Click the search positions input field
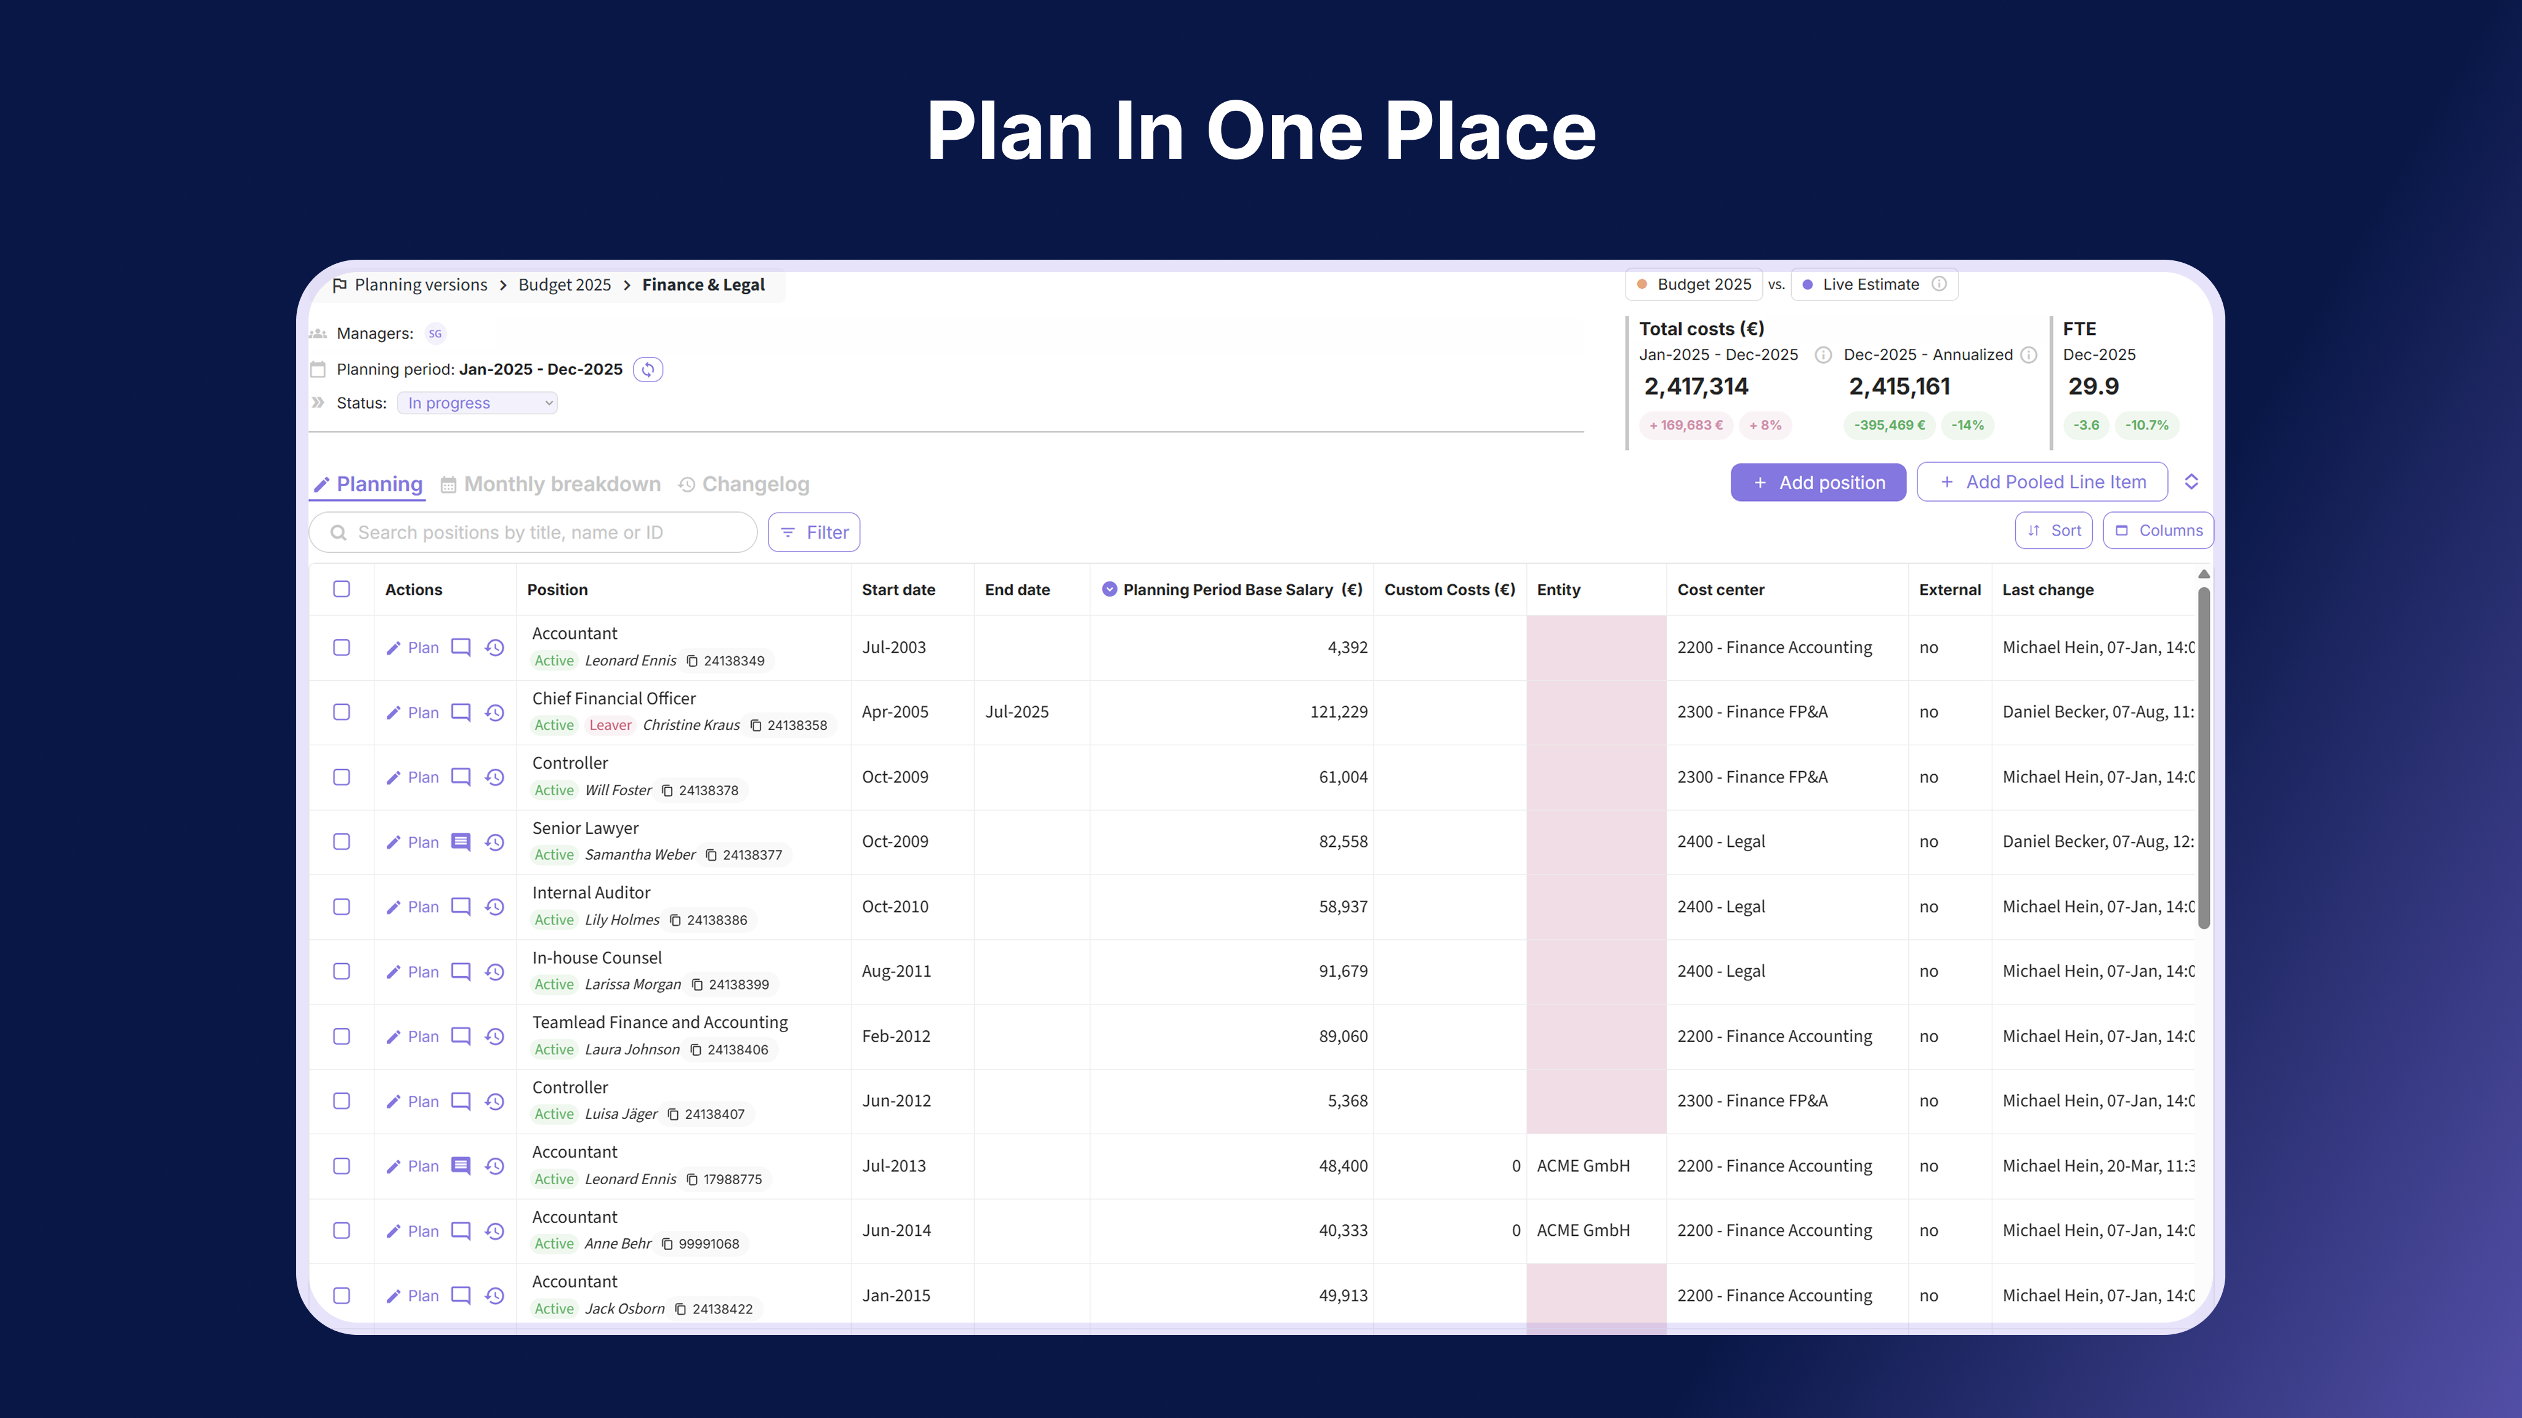The image size is (2522, 1418). 534,532
